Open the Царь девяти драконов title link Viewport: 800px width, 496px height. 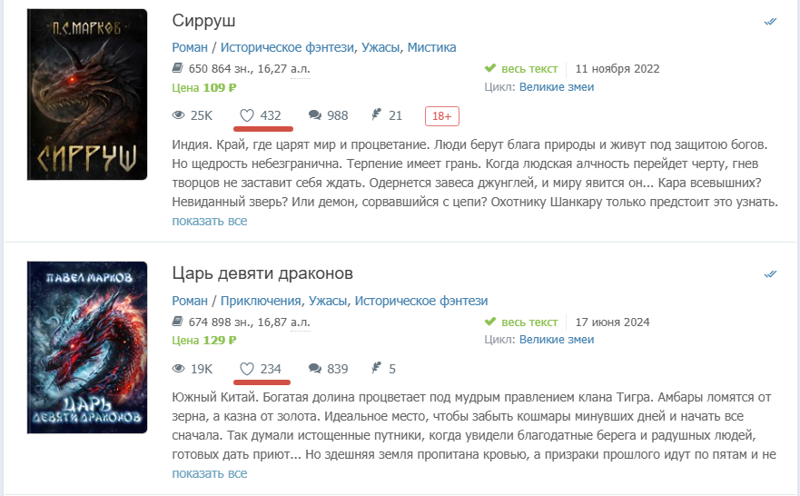pyautogui.click(x=262, y=273)
